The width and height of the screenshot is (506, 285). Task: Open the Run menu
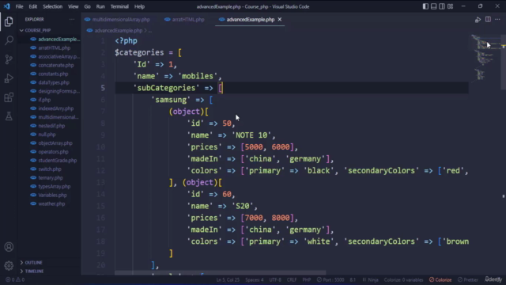tap(100, 6)
